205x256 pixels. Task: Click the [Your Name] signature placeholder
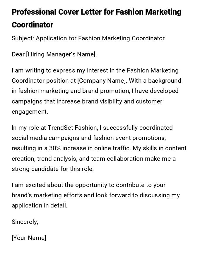pyautogui.click(x=29, y=238)
